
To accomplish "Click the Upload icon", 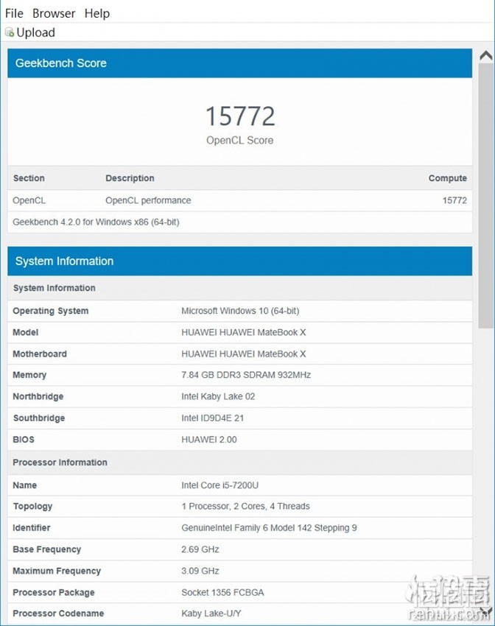I will coord(9,32).
